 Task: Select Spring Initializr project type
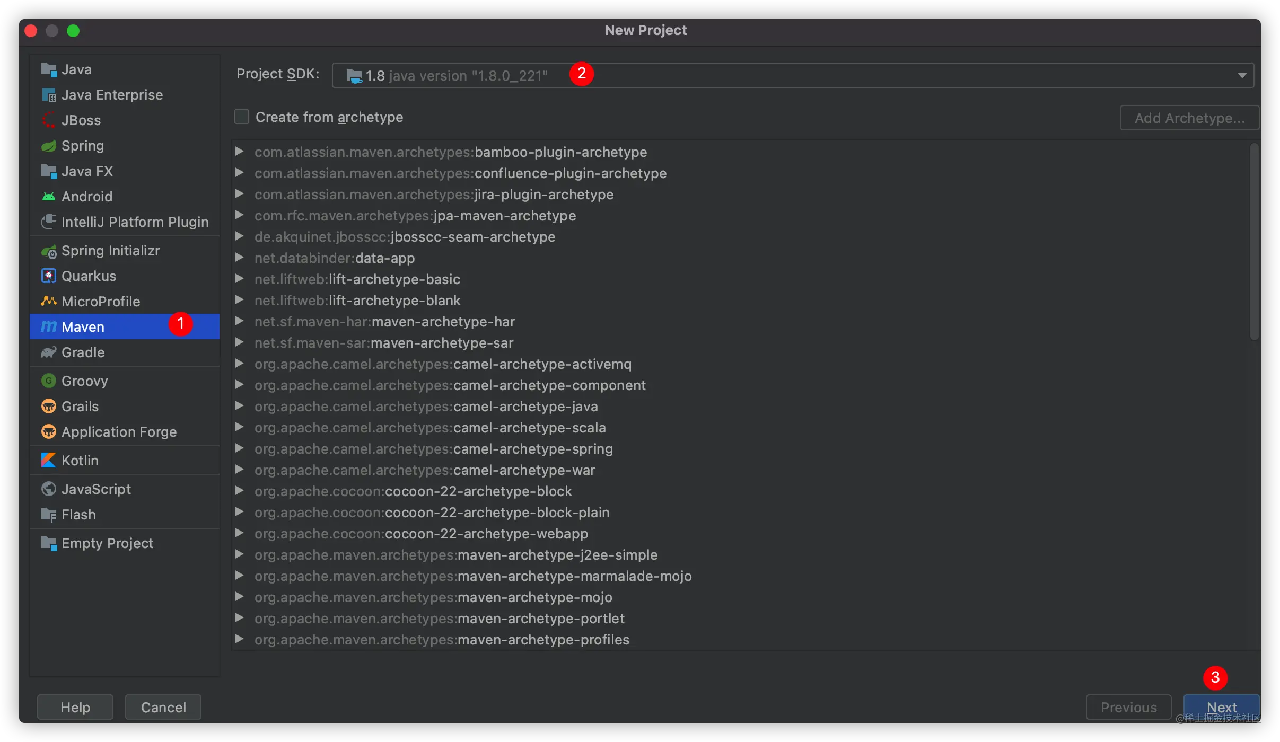[110, 251]
